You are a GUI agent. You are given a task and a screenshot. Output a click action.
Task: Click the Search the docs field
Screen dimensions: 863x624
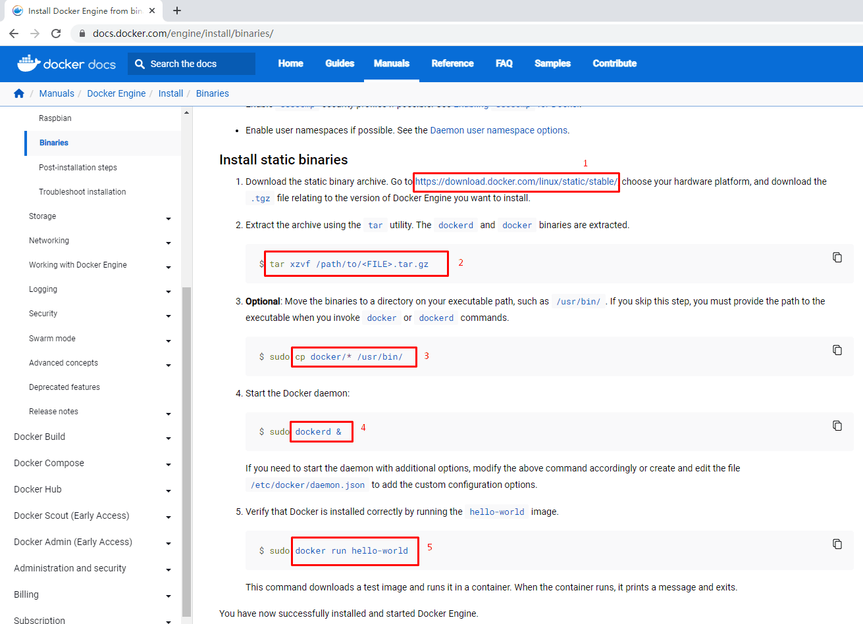[192, 64]
